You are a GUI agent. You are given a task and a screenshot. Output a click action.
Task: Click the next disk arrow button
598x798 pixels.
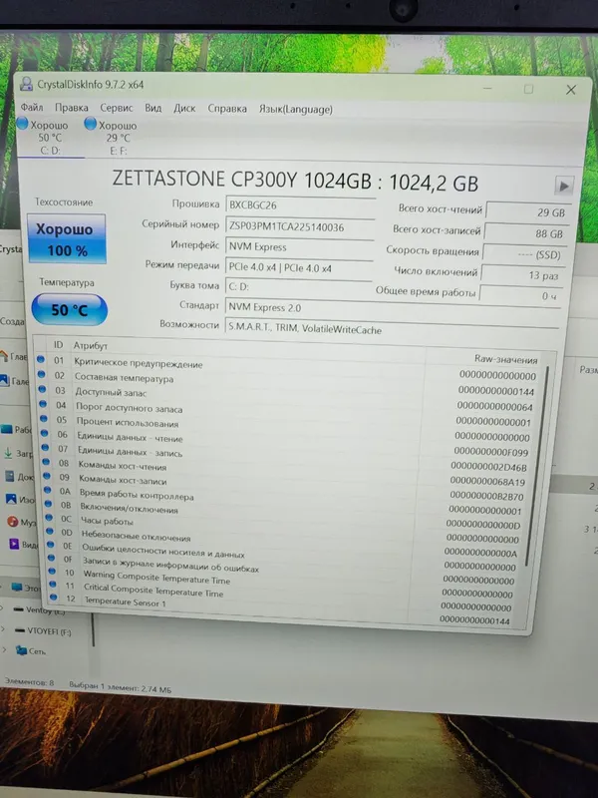coord(564,186)
